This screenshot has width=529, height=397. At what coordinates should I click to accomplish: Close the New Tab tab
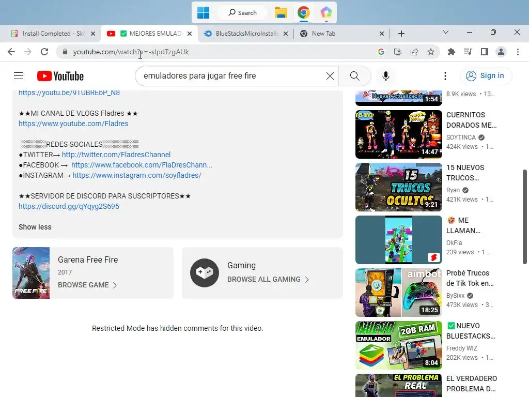click(x=382, y=34)
